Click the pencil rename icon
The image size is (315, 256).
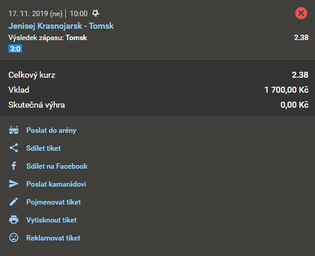click(x=14, y=202)
